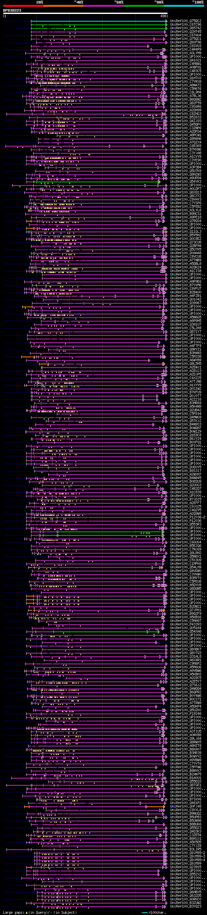
Task: Select label UniRef100_P43393
Action: (x=186, y=624)
